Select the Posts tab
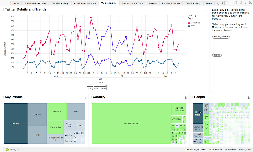Image resolution: width=253 pixels, height=152 pixels. [209, 3]
